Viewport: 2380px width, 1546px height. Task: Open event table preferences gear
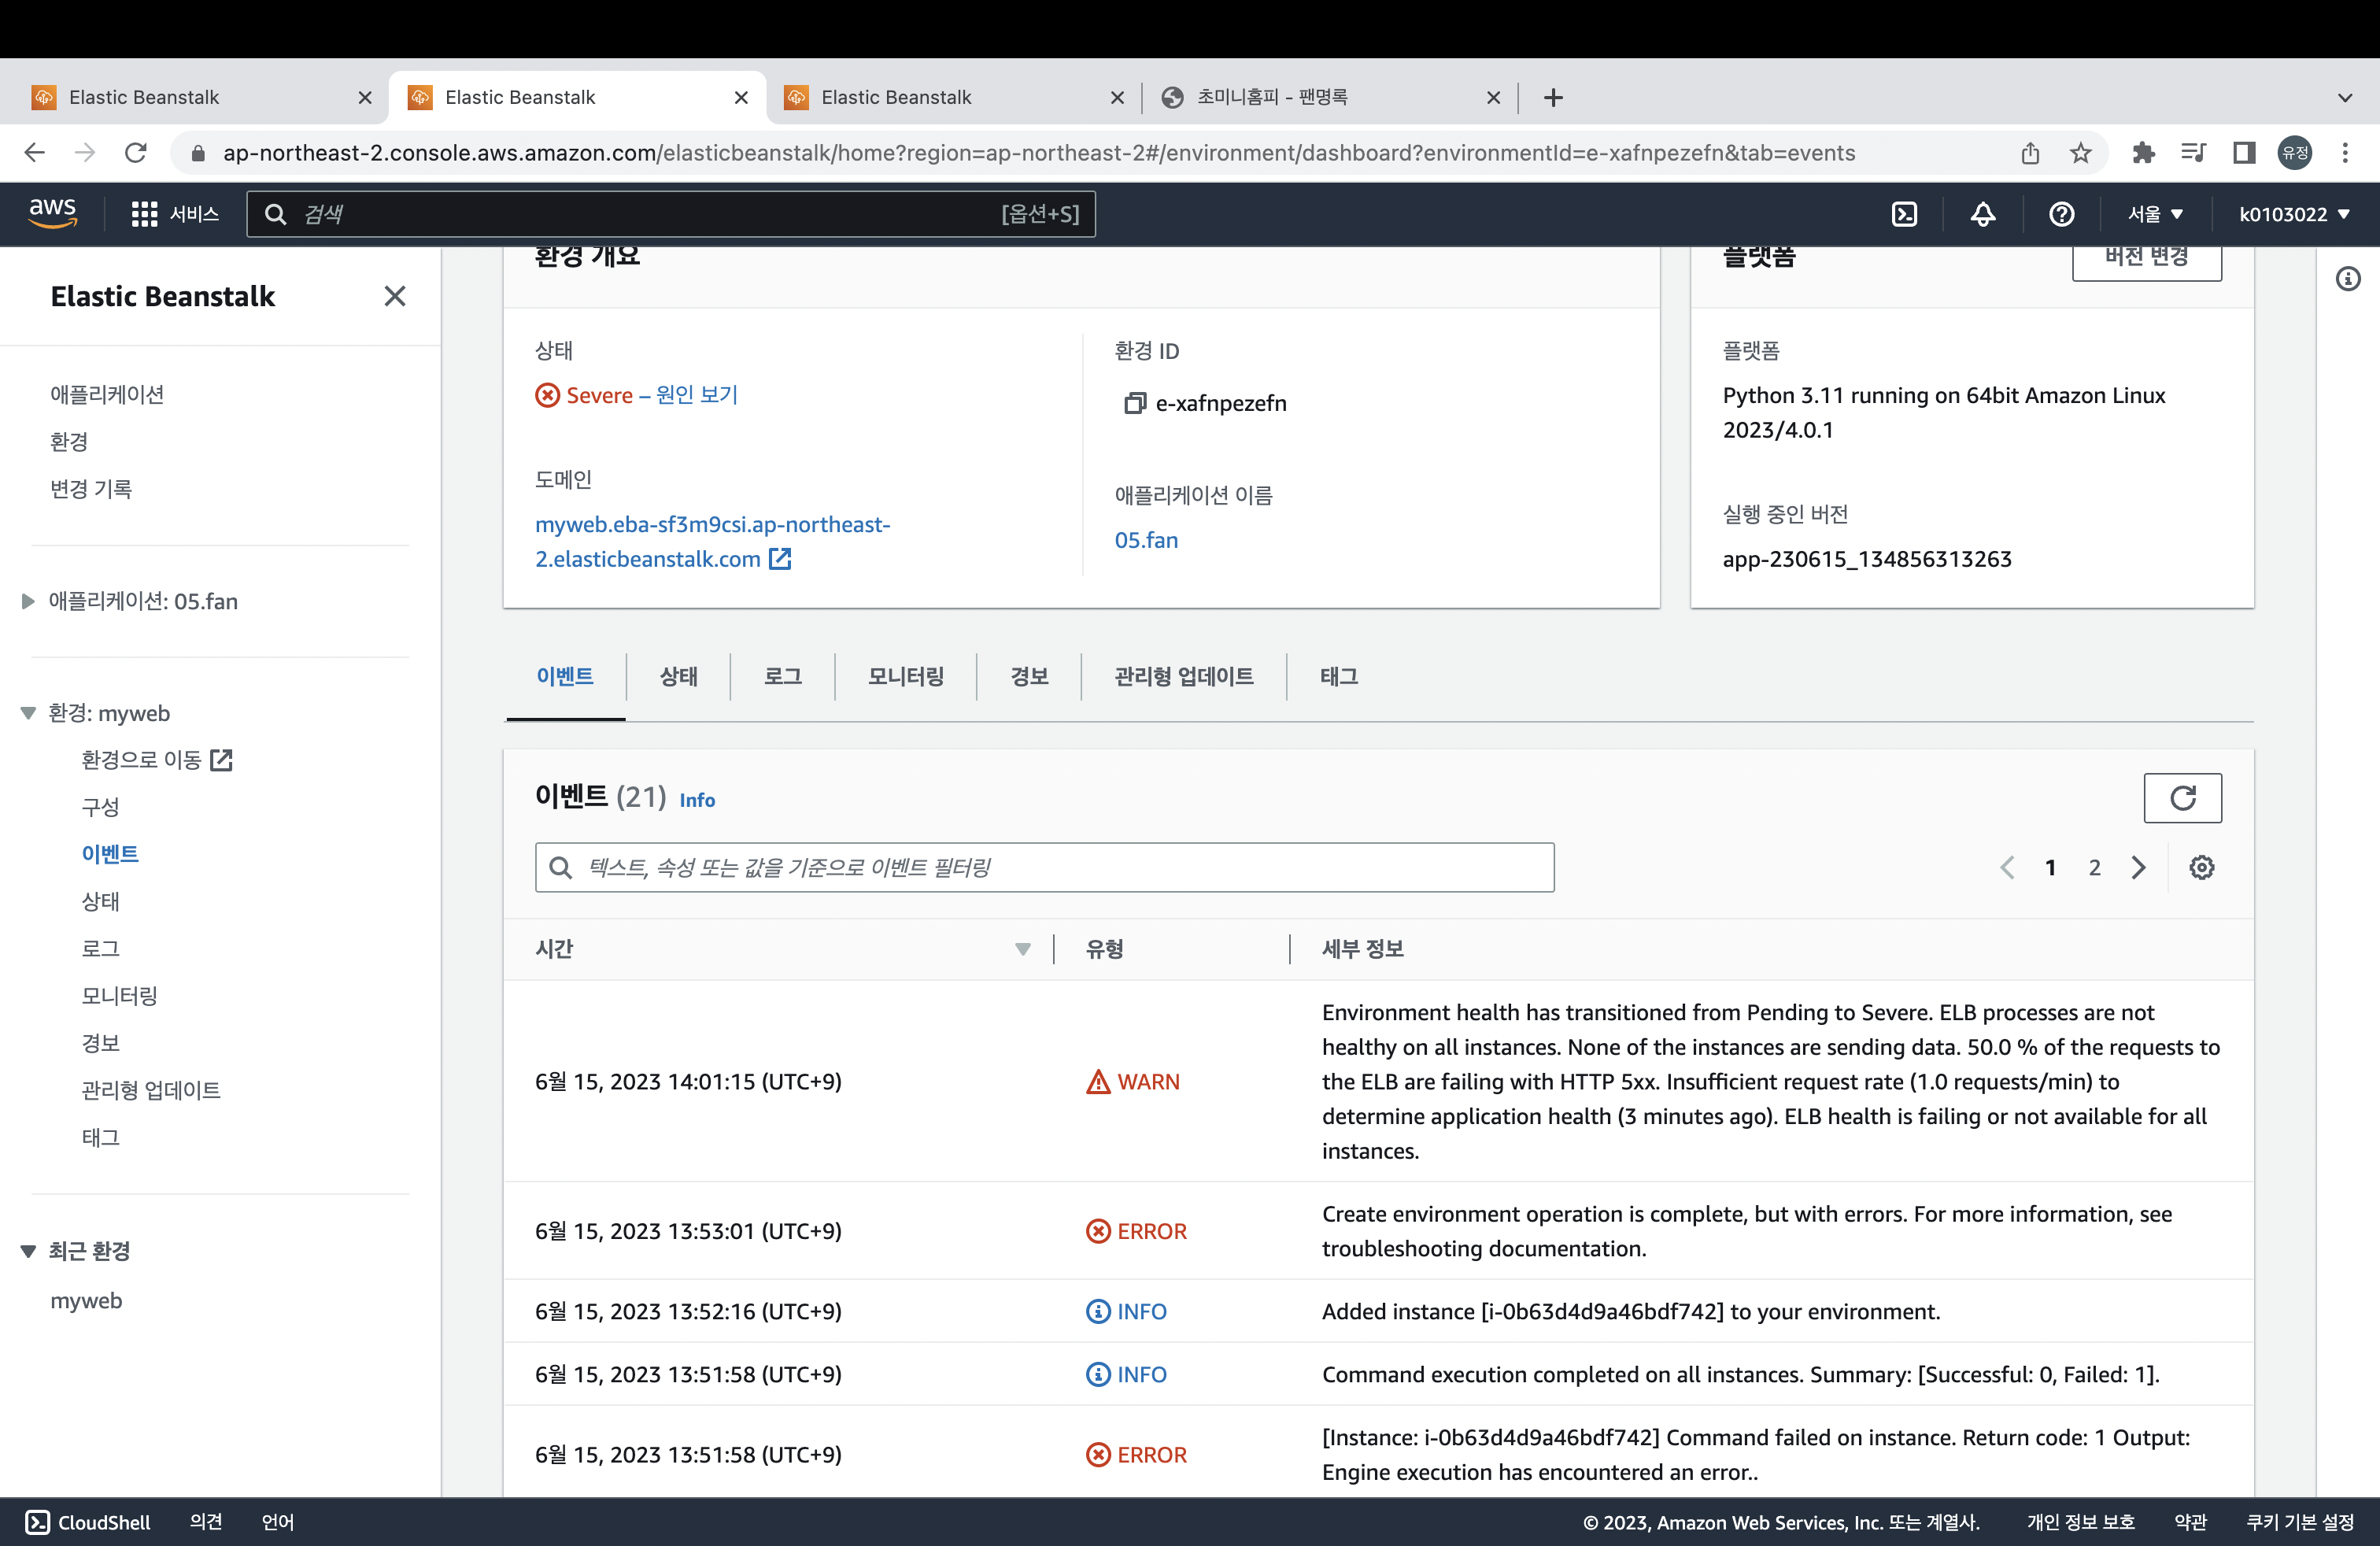coord(2201,867)
